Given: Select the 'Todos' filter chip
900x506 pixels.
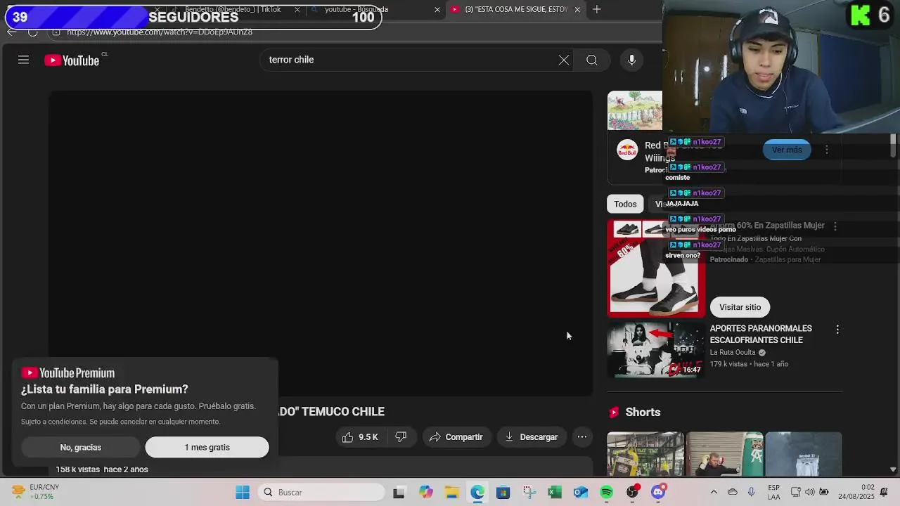Looking at the screenshot, I should 625,204.
